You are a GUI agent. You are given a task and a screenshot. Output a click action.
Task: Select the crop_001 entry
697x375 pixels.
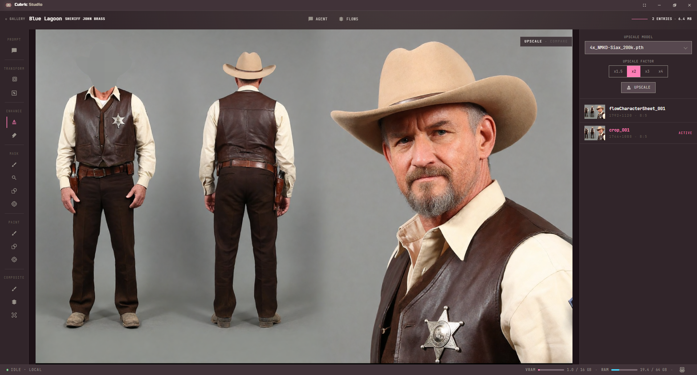click(638, 133)
